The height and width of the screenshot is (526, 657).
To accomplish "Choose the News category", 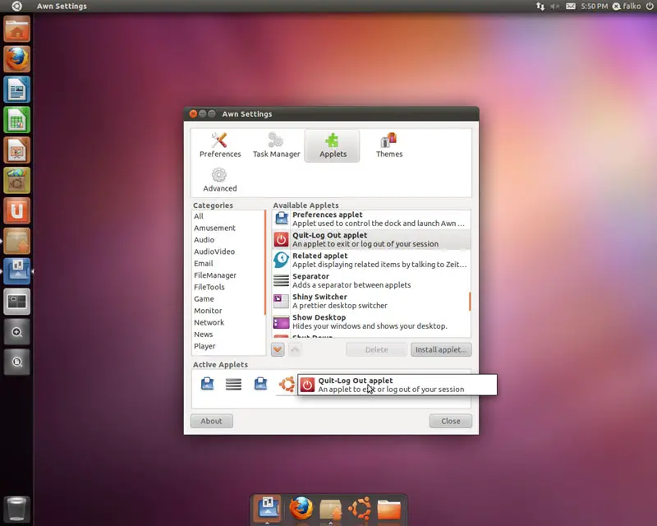I will pos(228,335).
